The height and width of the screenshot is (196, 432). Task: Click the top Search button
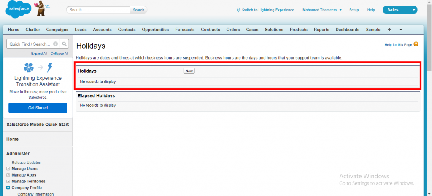click(138, 10)
